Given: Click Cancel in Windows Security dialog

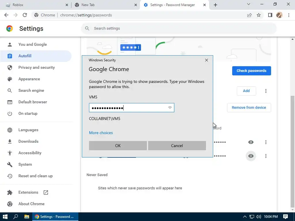Looking at the screenshot, I should [x=177, y=146].
